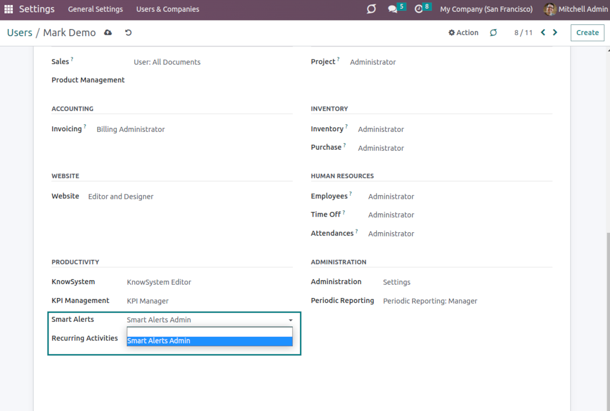Viewport: 610px width, 411px height.
Task: Go back to Users breadcrumb
Action: [19, 33]
